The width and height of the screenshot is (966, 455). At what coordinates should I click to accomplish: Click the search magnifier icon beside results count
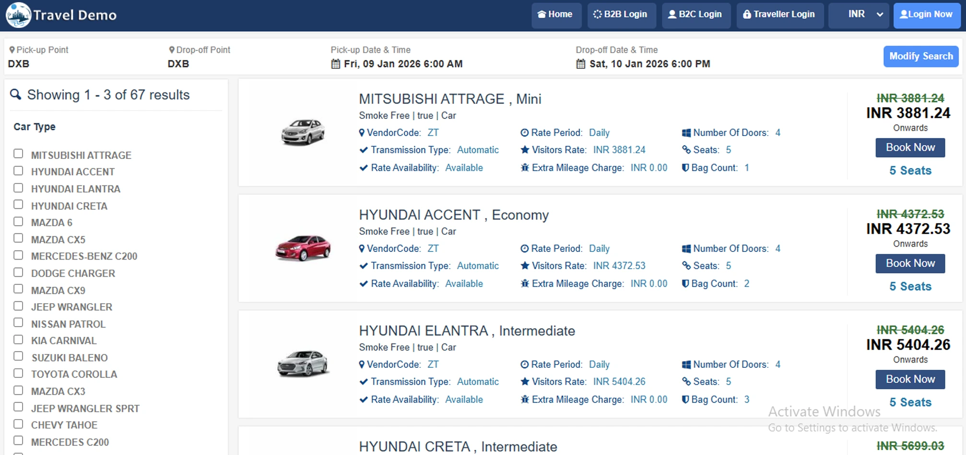(x=16, y=94)
